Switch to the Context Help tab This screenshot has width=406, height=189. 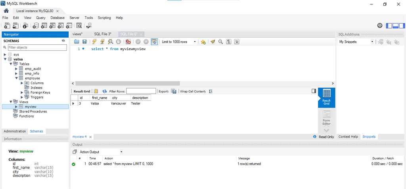tap(348, 136)
